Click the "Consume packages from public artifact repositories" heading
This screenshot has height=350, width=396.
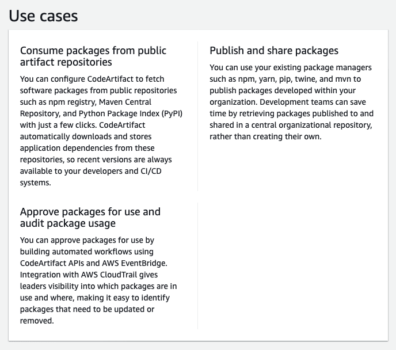tap(93, 56)
